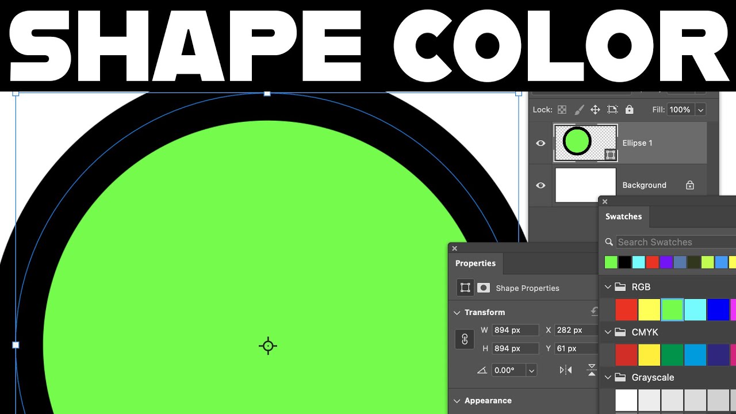
Task: Click the link width and height icon
Action: coord(465,339)
